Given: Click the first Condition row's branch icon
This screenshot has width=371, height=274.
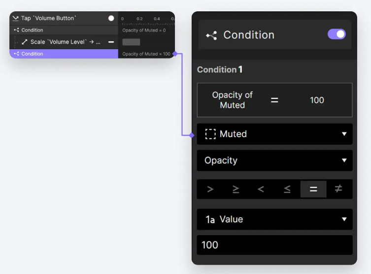Looking at the screenshot, I should [x=16, y=30].
